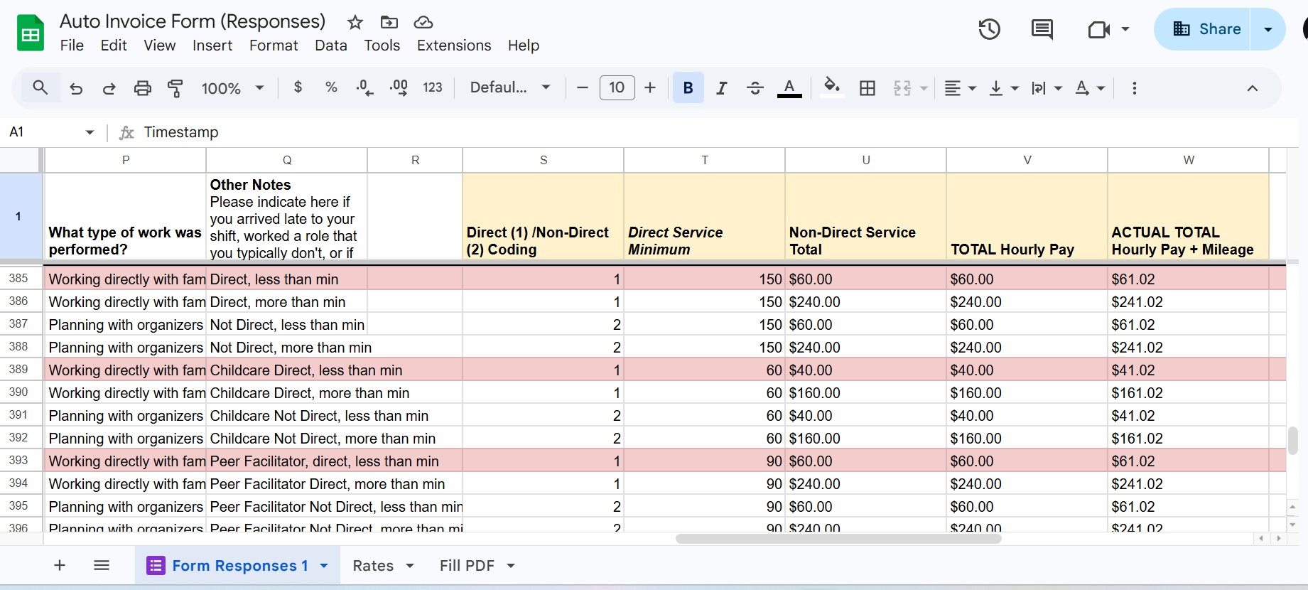
Task: Add a new sheet with plus button
Action: point(60,565)
